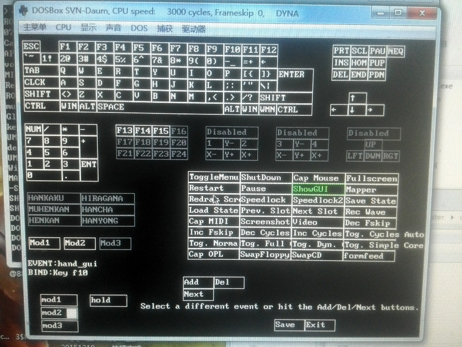
Task: Select the Speedlock event
Action: (x=266, y=200)
